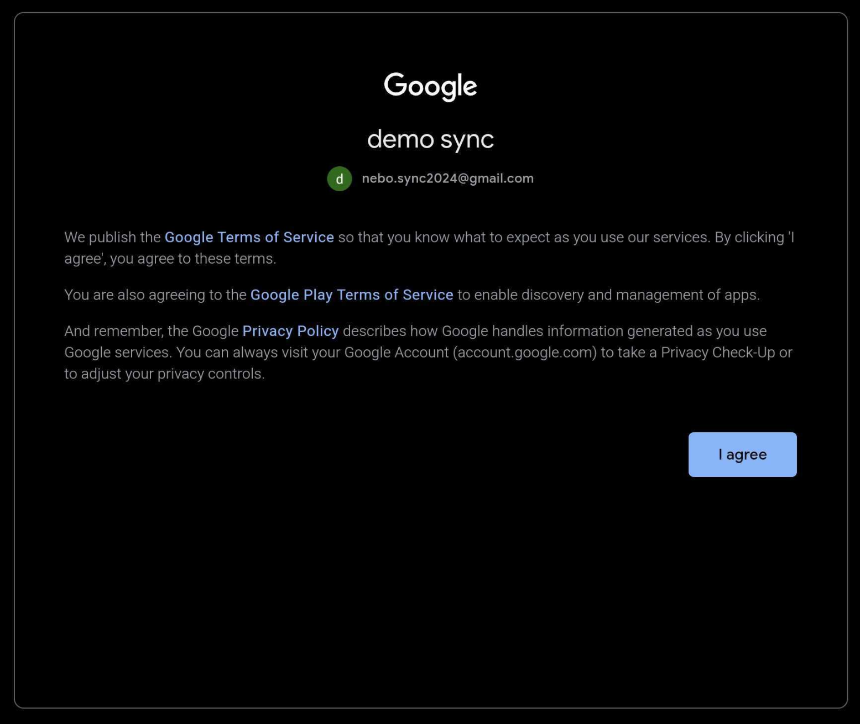Open the Google Play Terms of Service link
The height and width of the screenshot is (724, 860).
[x=352, y=295]
